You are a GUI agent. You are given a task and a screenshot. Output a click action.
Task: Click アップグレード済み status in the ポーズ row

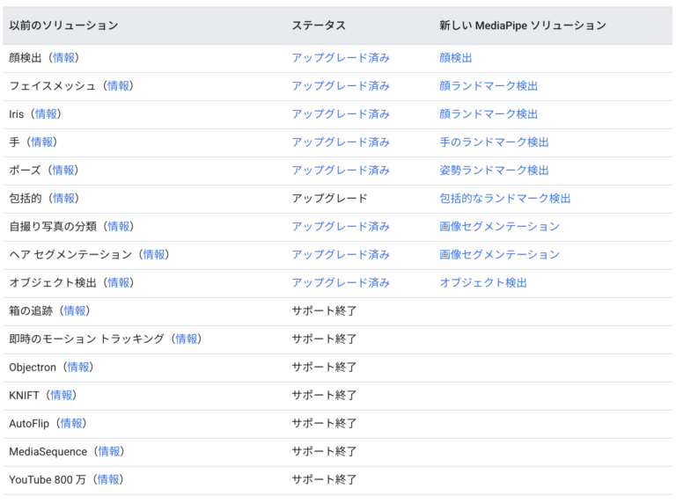341,170
